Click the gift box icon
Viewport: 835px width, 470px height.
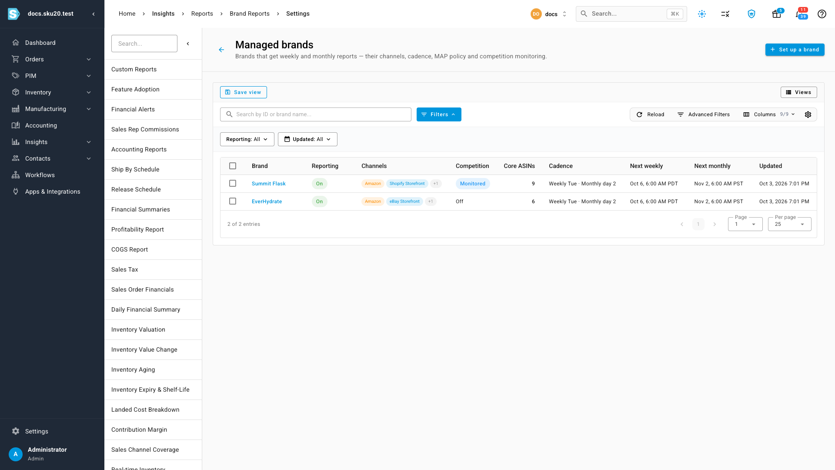[x=776, y=14]
